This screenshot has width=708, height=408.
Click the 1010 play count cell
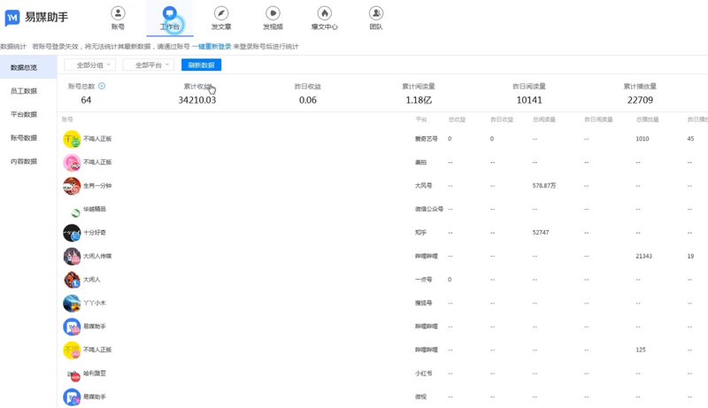click(x=643, y=139)
